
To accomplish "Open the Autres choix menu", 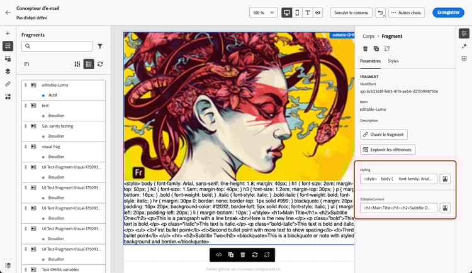I will point(407,13).
